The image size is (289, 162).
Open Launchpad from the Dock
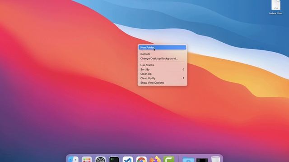click(87, 159)
